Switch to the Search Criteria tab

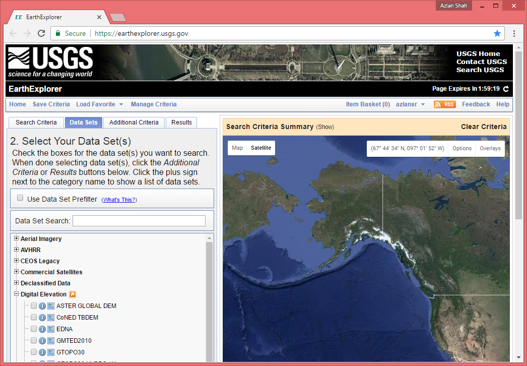(36, 123)
